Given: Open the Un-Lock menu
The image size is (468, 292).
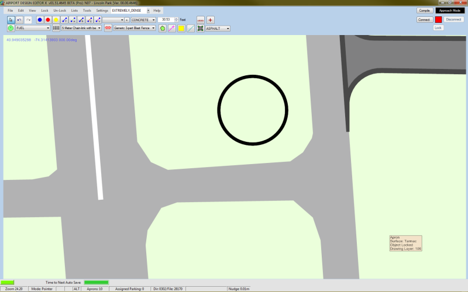Looking at the screenshot, I should coord(60,11).
